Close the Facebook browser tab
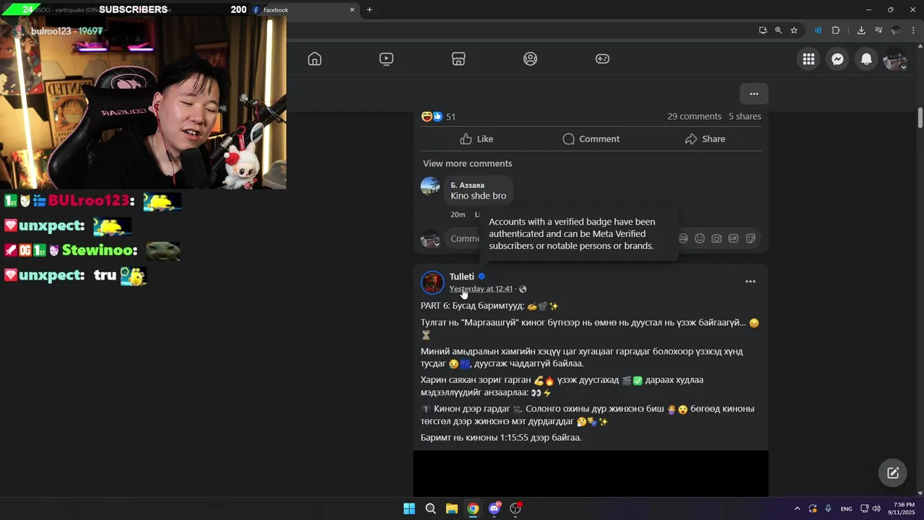 point(352,10)
